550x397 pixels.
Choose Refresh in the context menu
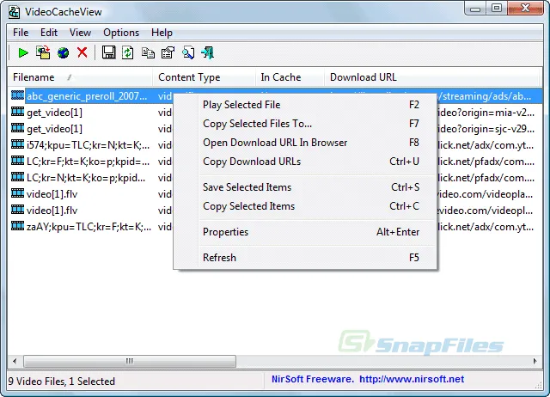305,258
